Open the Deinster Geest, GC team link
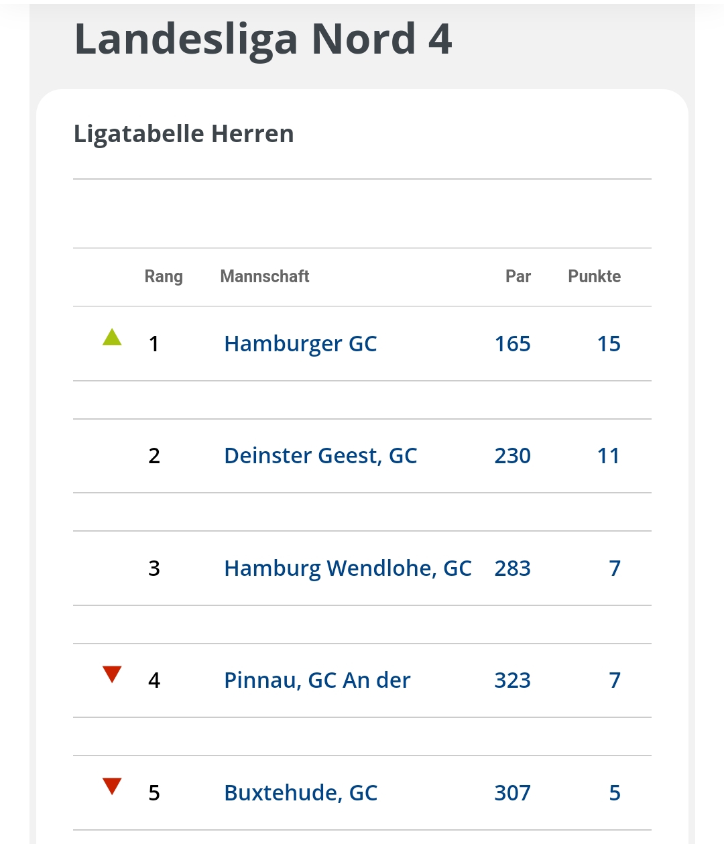Viewport: 724px width, 844px height. click(320, 456)
